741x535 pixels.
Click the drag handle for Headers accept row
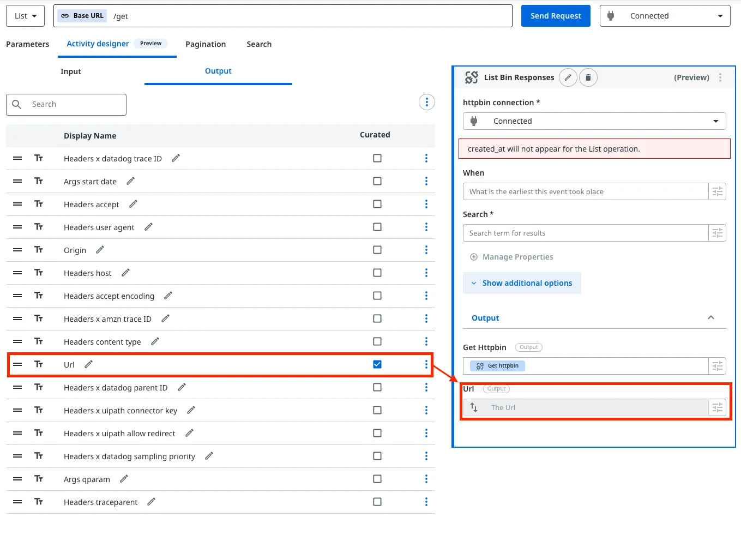17,204
